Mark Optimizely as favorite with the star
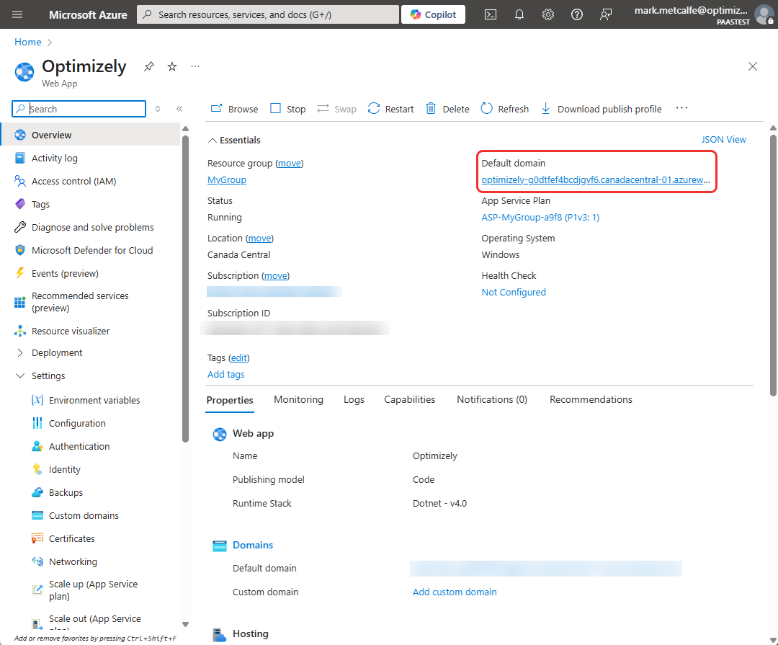Screen dimensions: 778x645 point(171,66)
